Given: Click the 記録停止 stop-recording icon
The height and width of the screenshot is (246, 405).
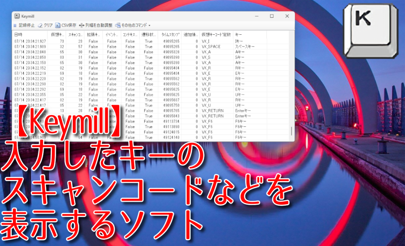Looking at the screenshot, I should [14, 25].
